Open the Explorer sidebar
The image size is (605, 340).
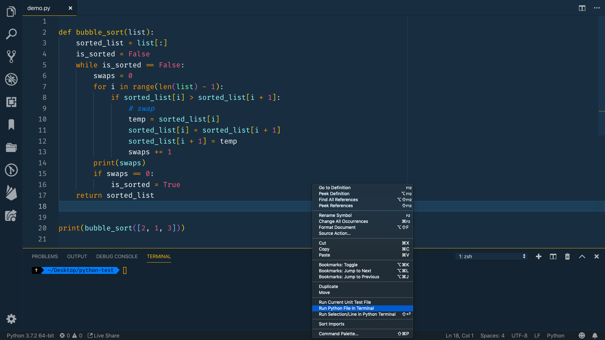(x=11, y=11)
